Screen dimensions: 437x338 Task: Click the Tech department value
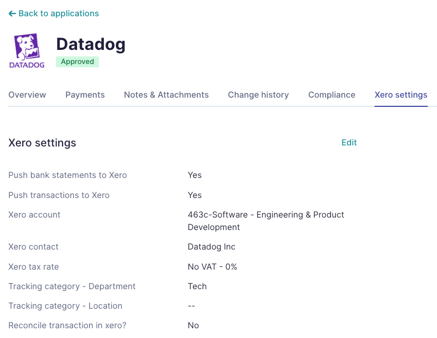197,286
